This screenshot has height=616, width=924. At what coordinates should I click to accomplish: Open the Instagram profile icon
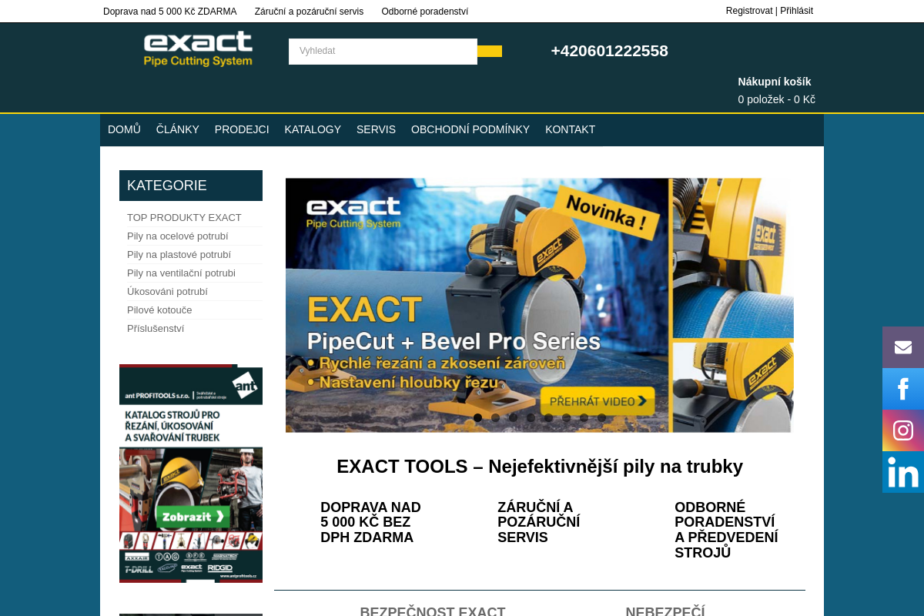(902, 430)
